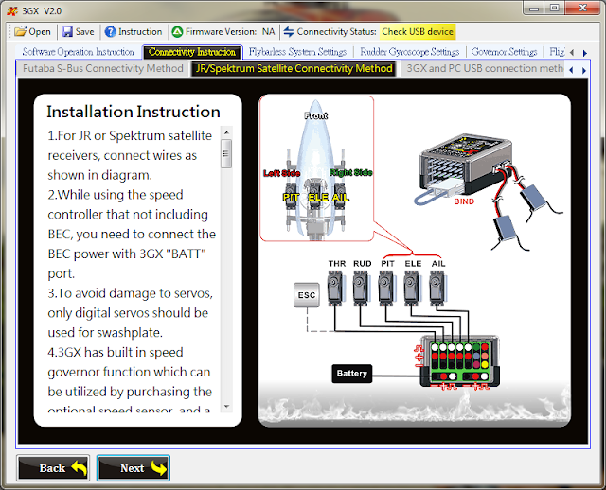Click the Save floppy disk icon
The image size is (606, 490).
pos(67,31)
